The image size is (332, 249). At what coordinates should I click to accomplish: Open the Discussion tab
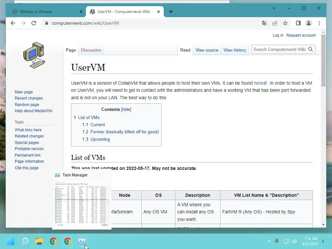point(91,50)
